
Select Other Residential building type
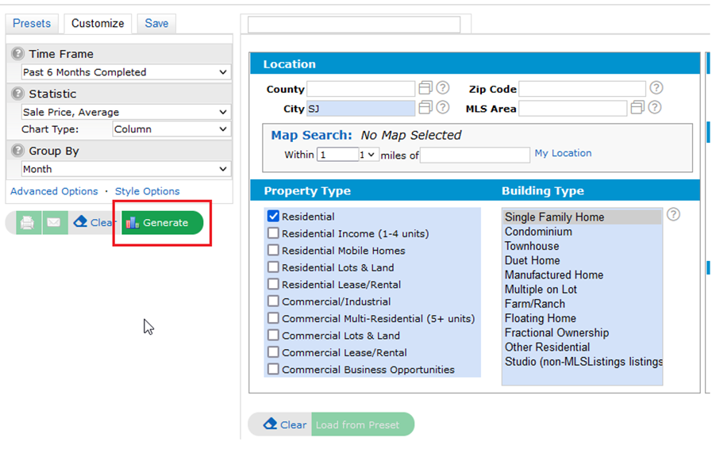582,347
